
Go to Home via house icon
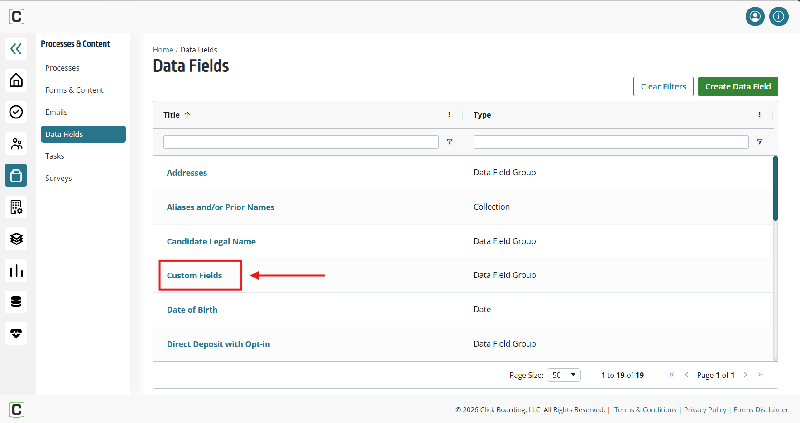pos(16,80)
